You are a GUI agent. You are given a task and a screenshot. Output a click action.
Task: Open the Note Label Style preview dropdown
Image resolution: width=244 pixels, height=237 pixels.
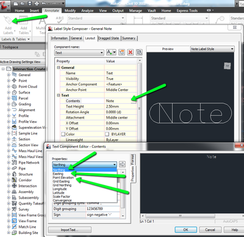point(212,49)
